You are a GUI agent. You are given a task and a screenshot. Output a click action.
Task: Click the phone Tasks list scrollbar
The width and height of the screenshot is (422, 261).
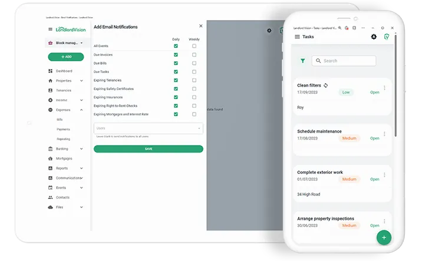tap(395, 85)
